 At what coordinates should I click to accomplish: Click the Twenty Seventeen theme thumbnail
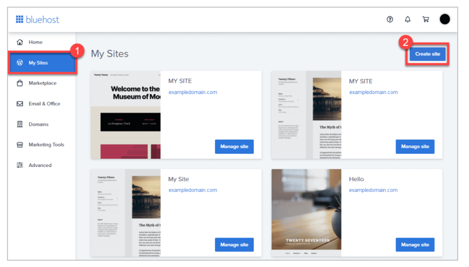tap(306, 212)
